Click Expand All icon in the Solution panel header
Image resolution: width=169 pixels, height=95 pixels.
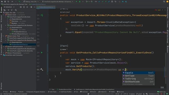[x=24, y=7]
